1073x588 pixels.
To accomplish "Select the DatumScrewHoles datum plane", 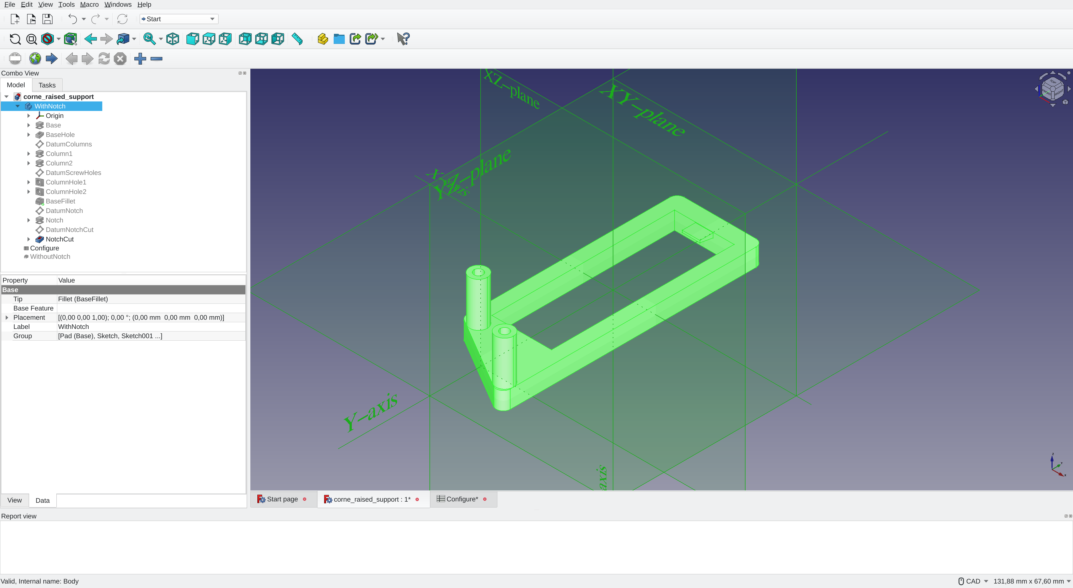I will click(x=73, y=172).
